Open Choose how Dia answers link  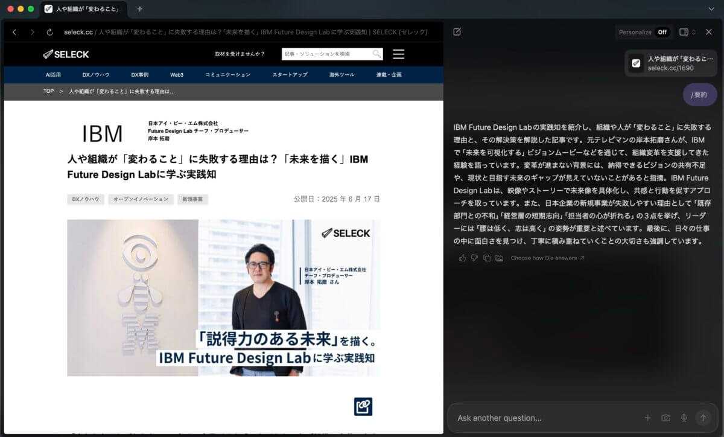(x=547, y=258)
